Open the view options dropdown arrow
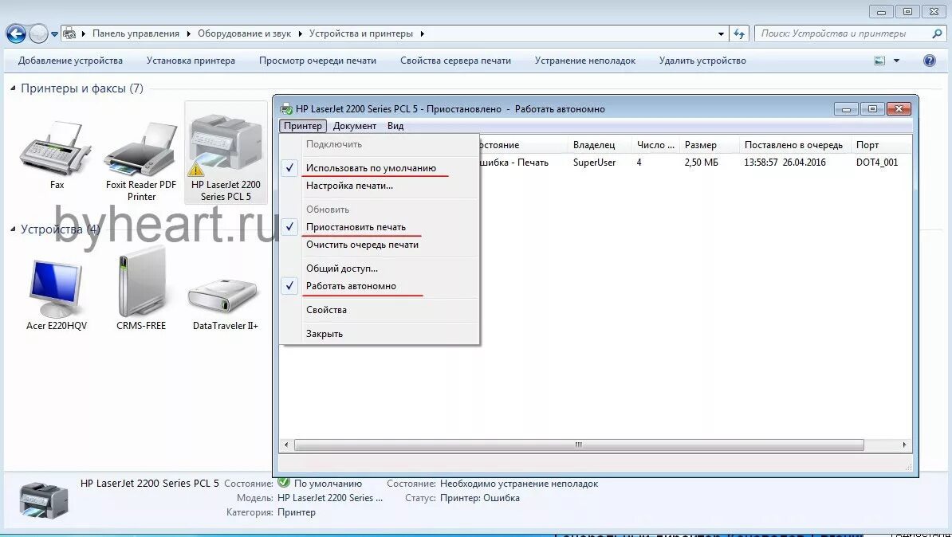Viewport: 952px width, 537px height. tap(896, 61)
